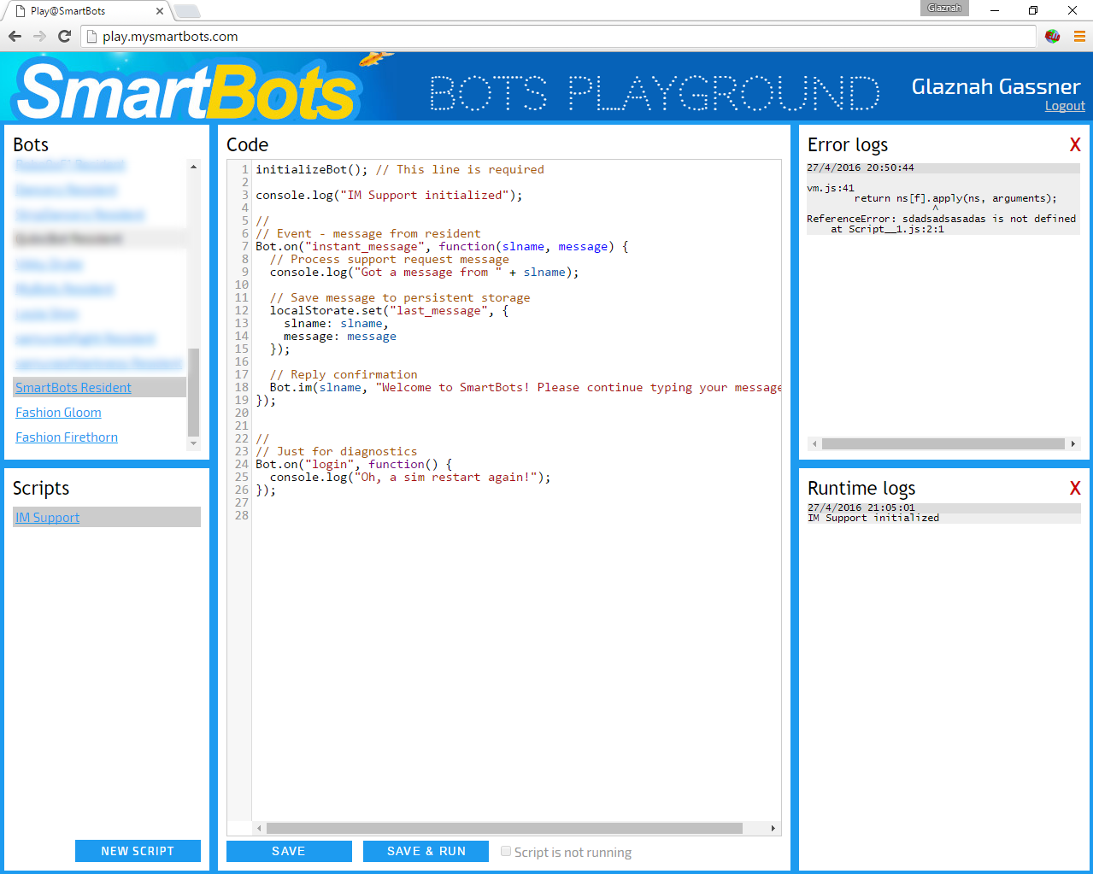Open a new tab with the new-tab button
1093x874 pixels.
tap(187, 11)
